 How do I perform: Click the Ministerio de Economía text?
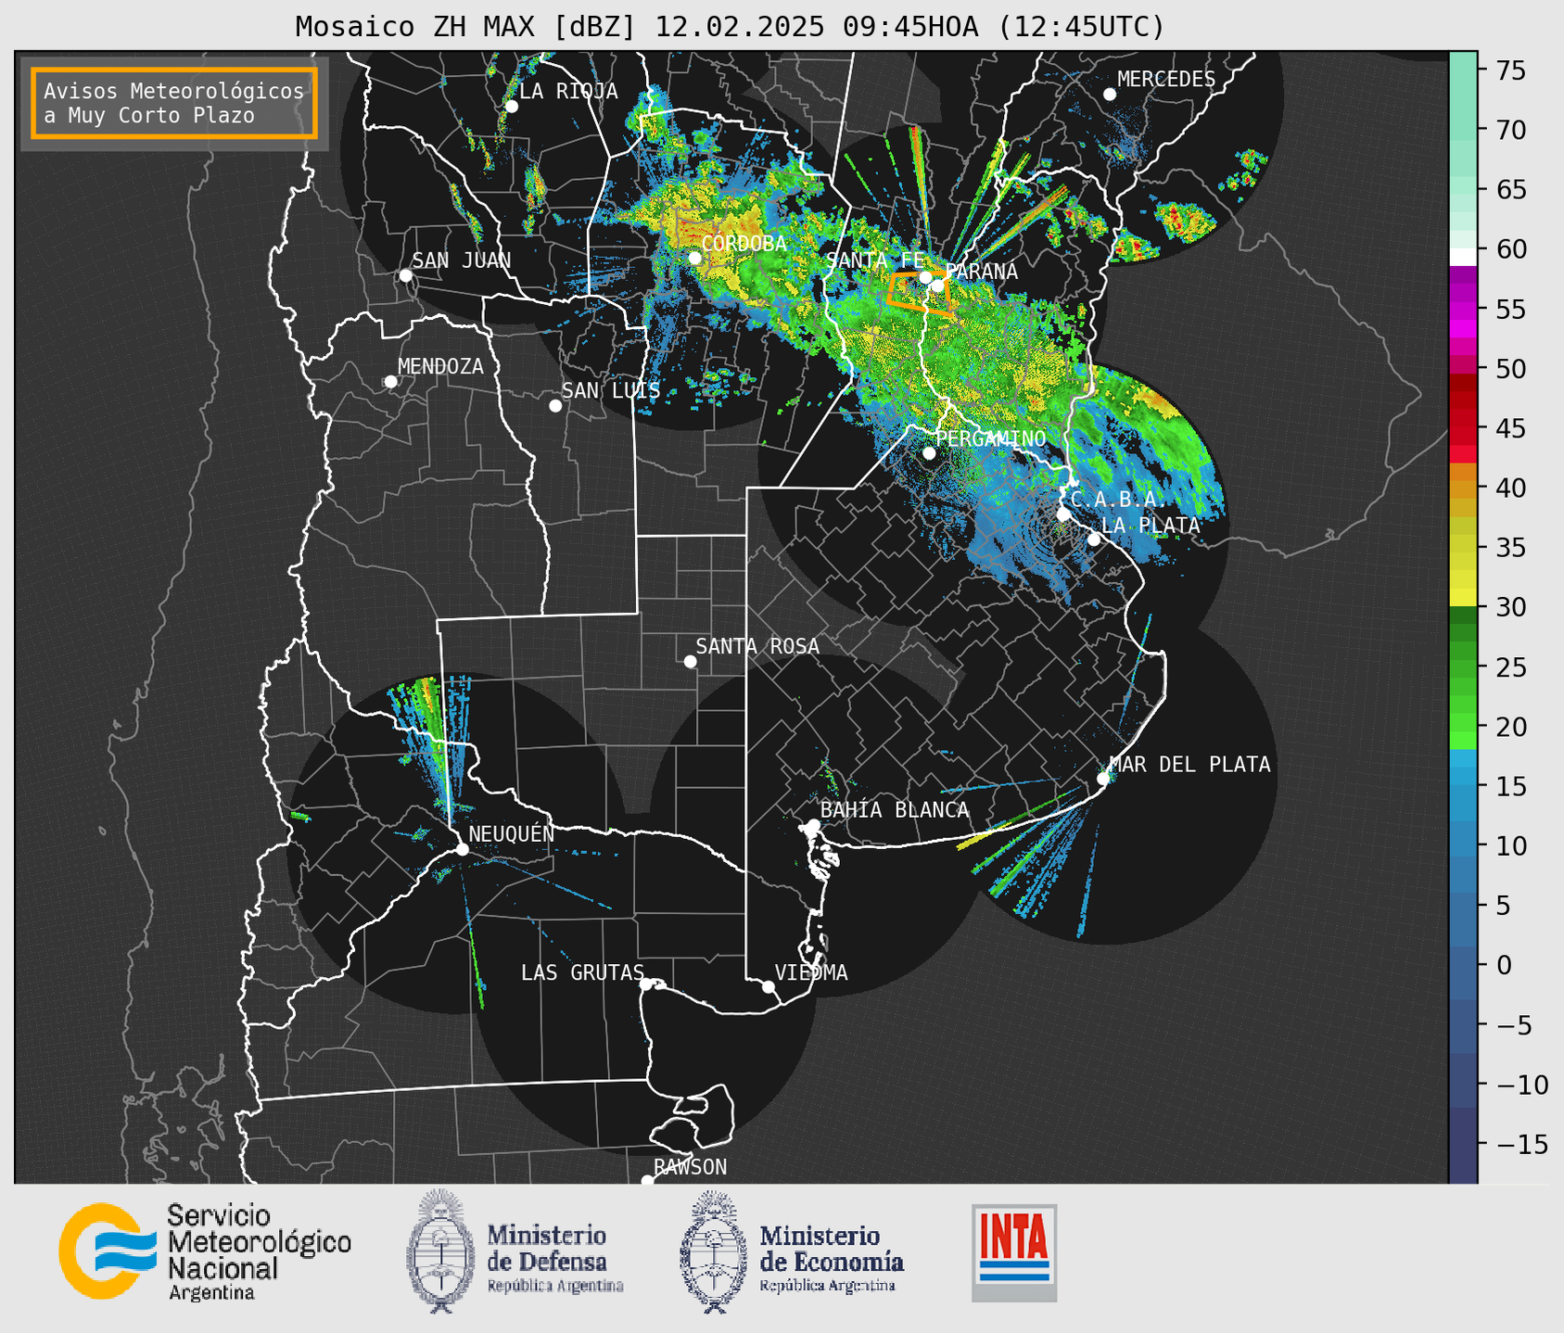(832, 1259)
